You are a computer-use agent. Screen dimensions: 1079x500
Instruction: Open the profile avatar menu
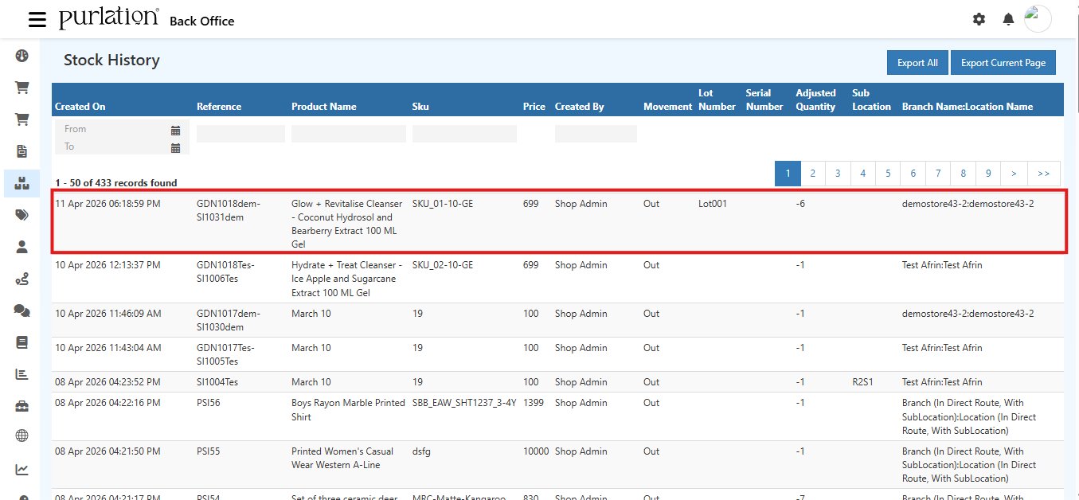(x=1038, y=18)
